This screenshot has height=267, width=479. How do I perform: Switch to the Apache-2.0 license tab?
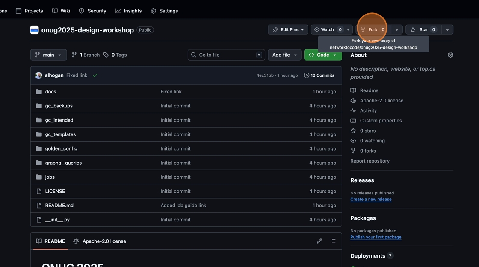[100, 241]
